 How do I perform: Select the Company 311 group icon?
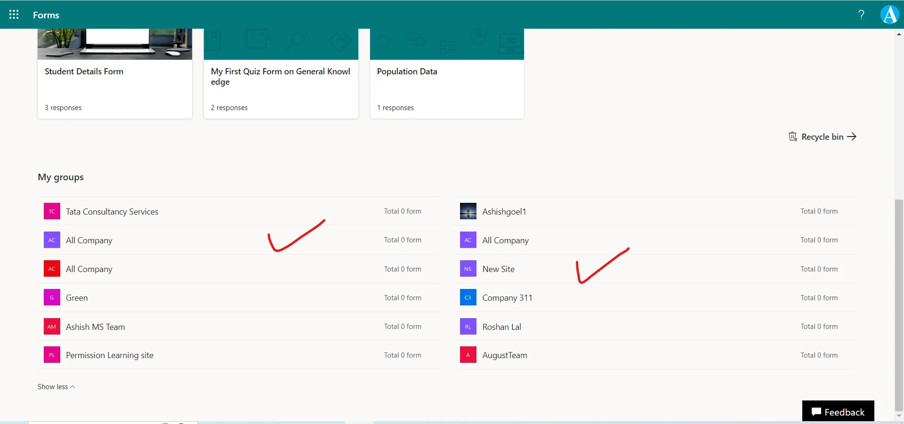click(468, 297)
